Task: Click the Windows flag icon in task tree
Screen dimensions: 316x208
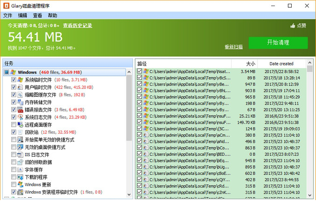Action: point(13,72)
